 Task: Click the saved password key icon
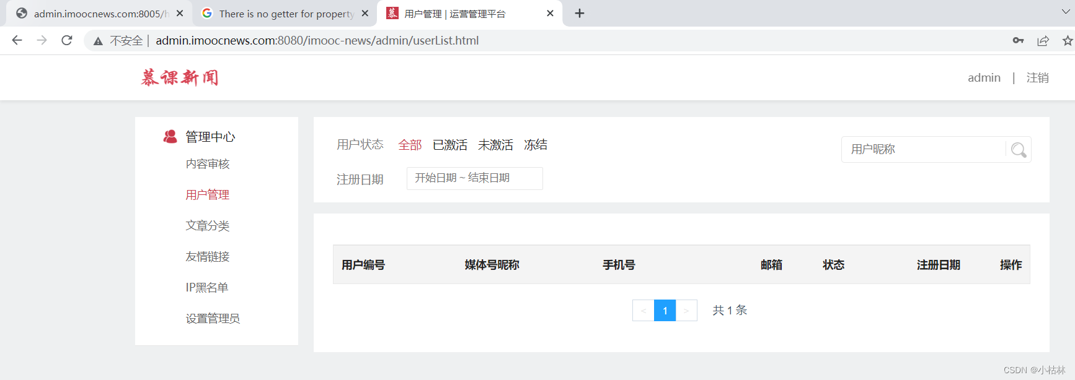click(1018, 41)
